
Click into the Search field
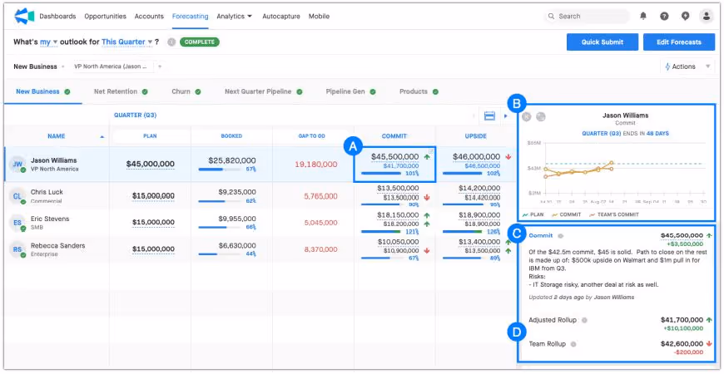click(588, 16)
